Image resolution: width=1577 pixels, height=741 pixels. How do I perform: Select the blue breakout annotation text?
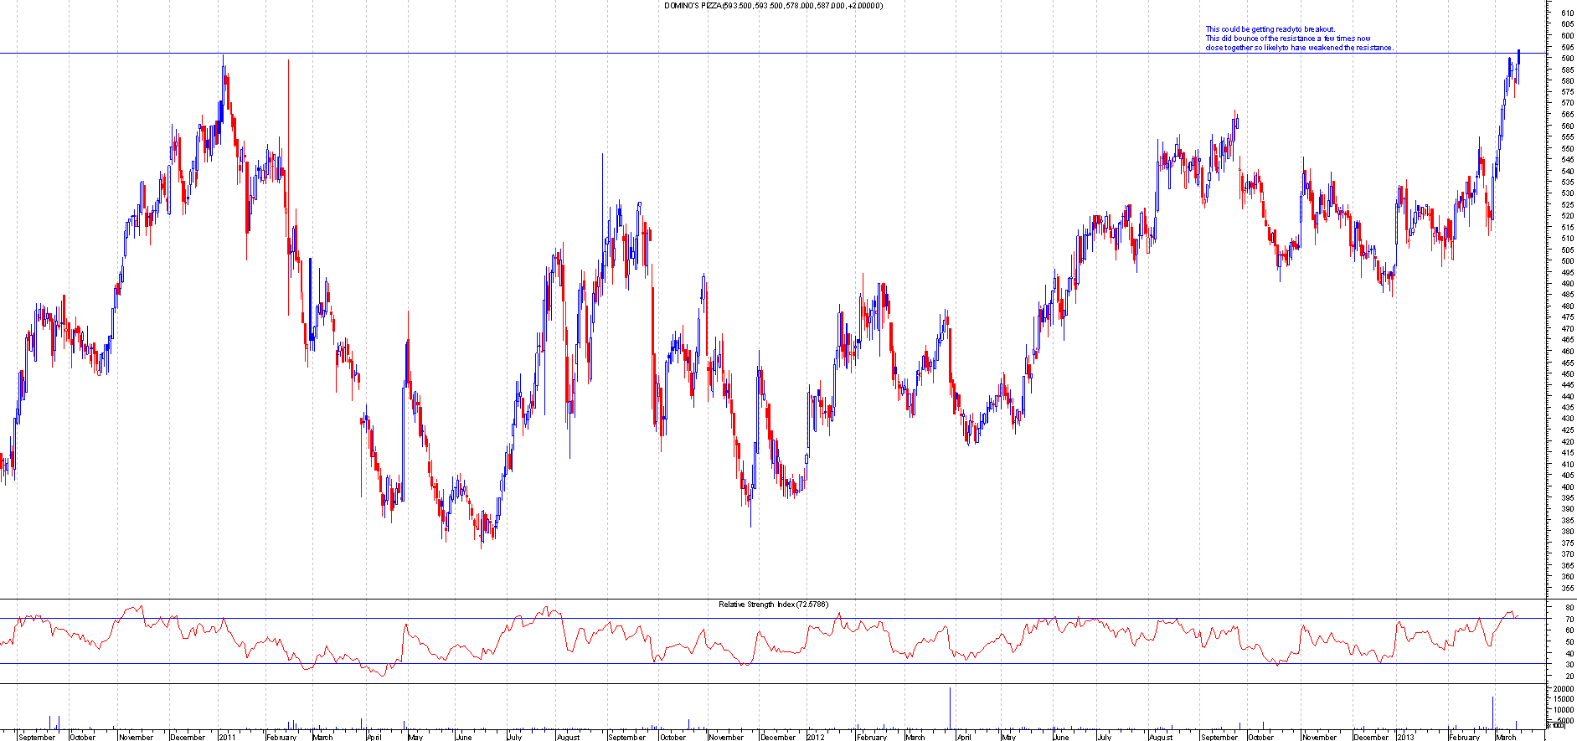click(1298, 39)
